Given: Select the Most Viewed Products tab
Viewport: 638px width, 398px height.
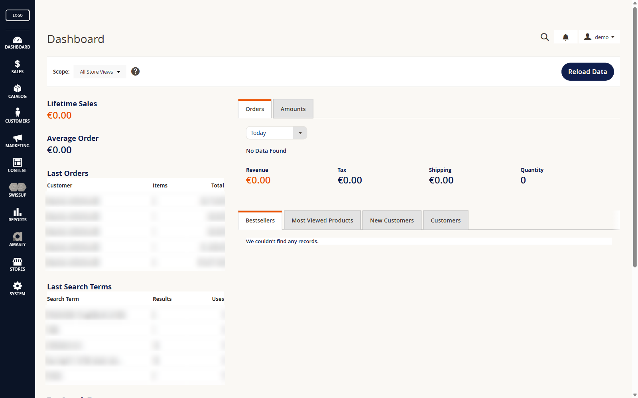Looking at the screenshot, I should click(322, 220).
